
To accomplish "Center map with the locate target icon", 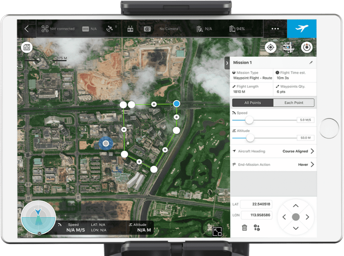I will (x=270, y=47).
